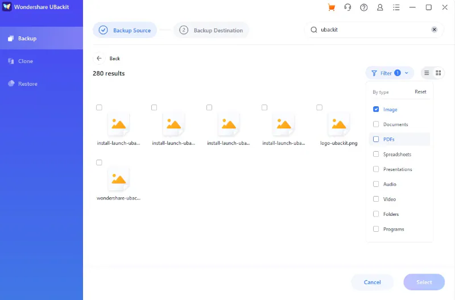Go to Backup Source step

(x=125, y=30)
